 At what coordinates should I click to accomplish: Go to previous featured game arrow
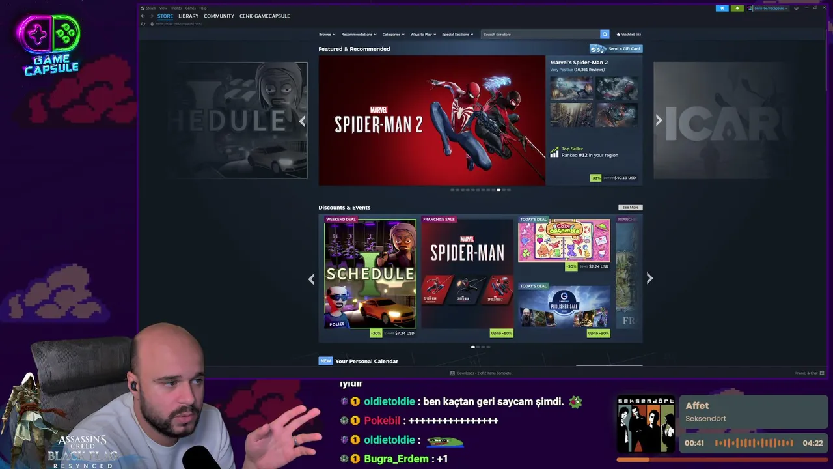pos(302,121)
